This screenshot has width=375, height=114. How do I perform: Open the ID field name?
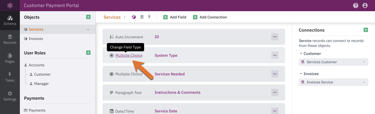click(x=157, y=37)
